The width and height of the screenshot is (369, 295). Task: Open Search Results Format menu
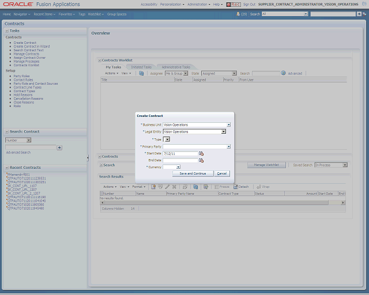[139, 187]
